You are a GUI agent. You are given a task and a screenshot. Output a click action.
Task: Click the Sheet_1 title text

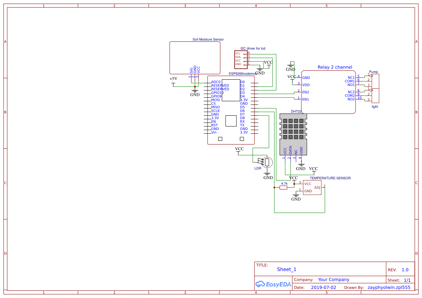click(286, 269)
